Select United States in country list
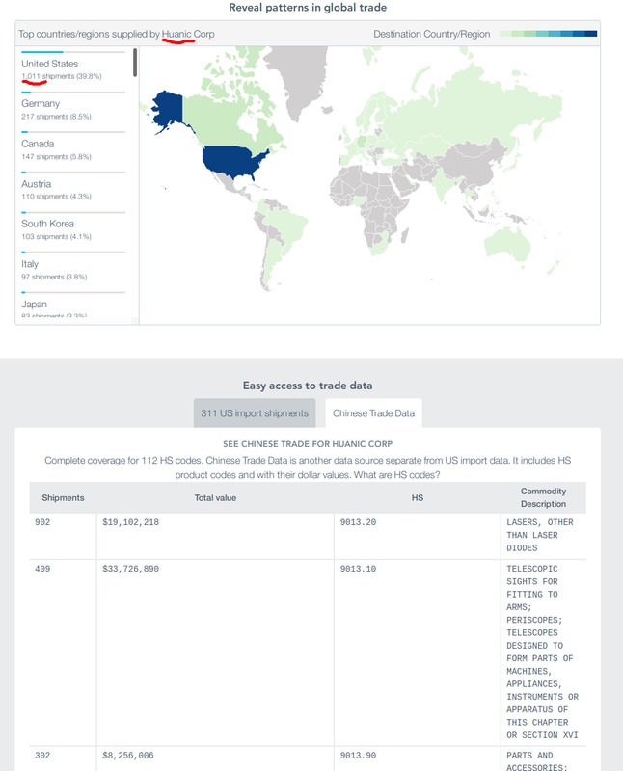This screenshot has width=623, height=771. [x=50, y=64]
